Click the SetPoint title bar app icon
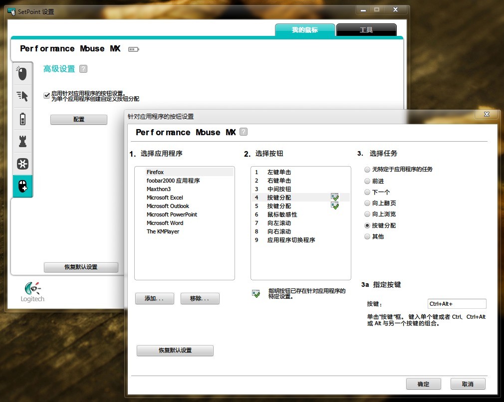This screenshot has height=402, width=504. coord(11,12)
